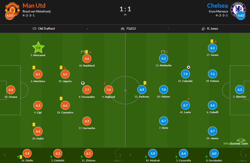Select Onana's goalkeeper rating bubble
This screenshot has width=250, height=163.
(11, 89)
